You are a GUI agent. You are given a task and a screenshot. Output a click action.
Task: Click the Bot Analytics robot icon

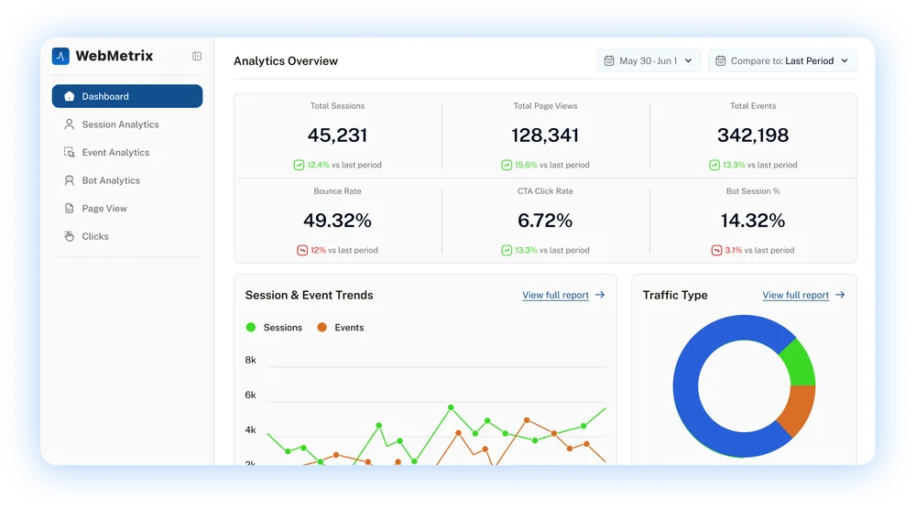[69, 180]
